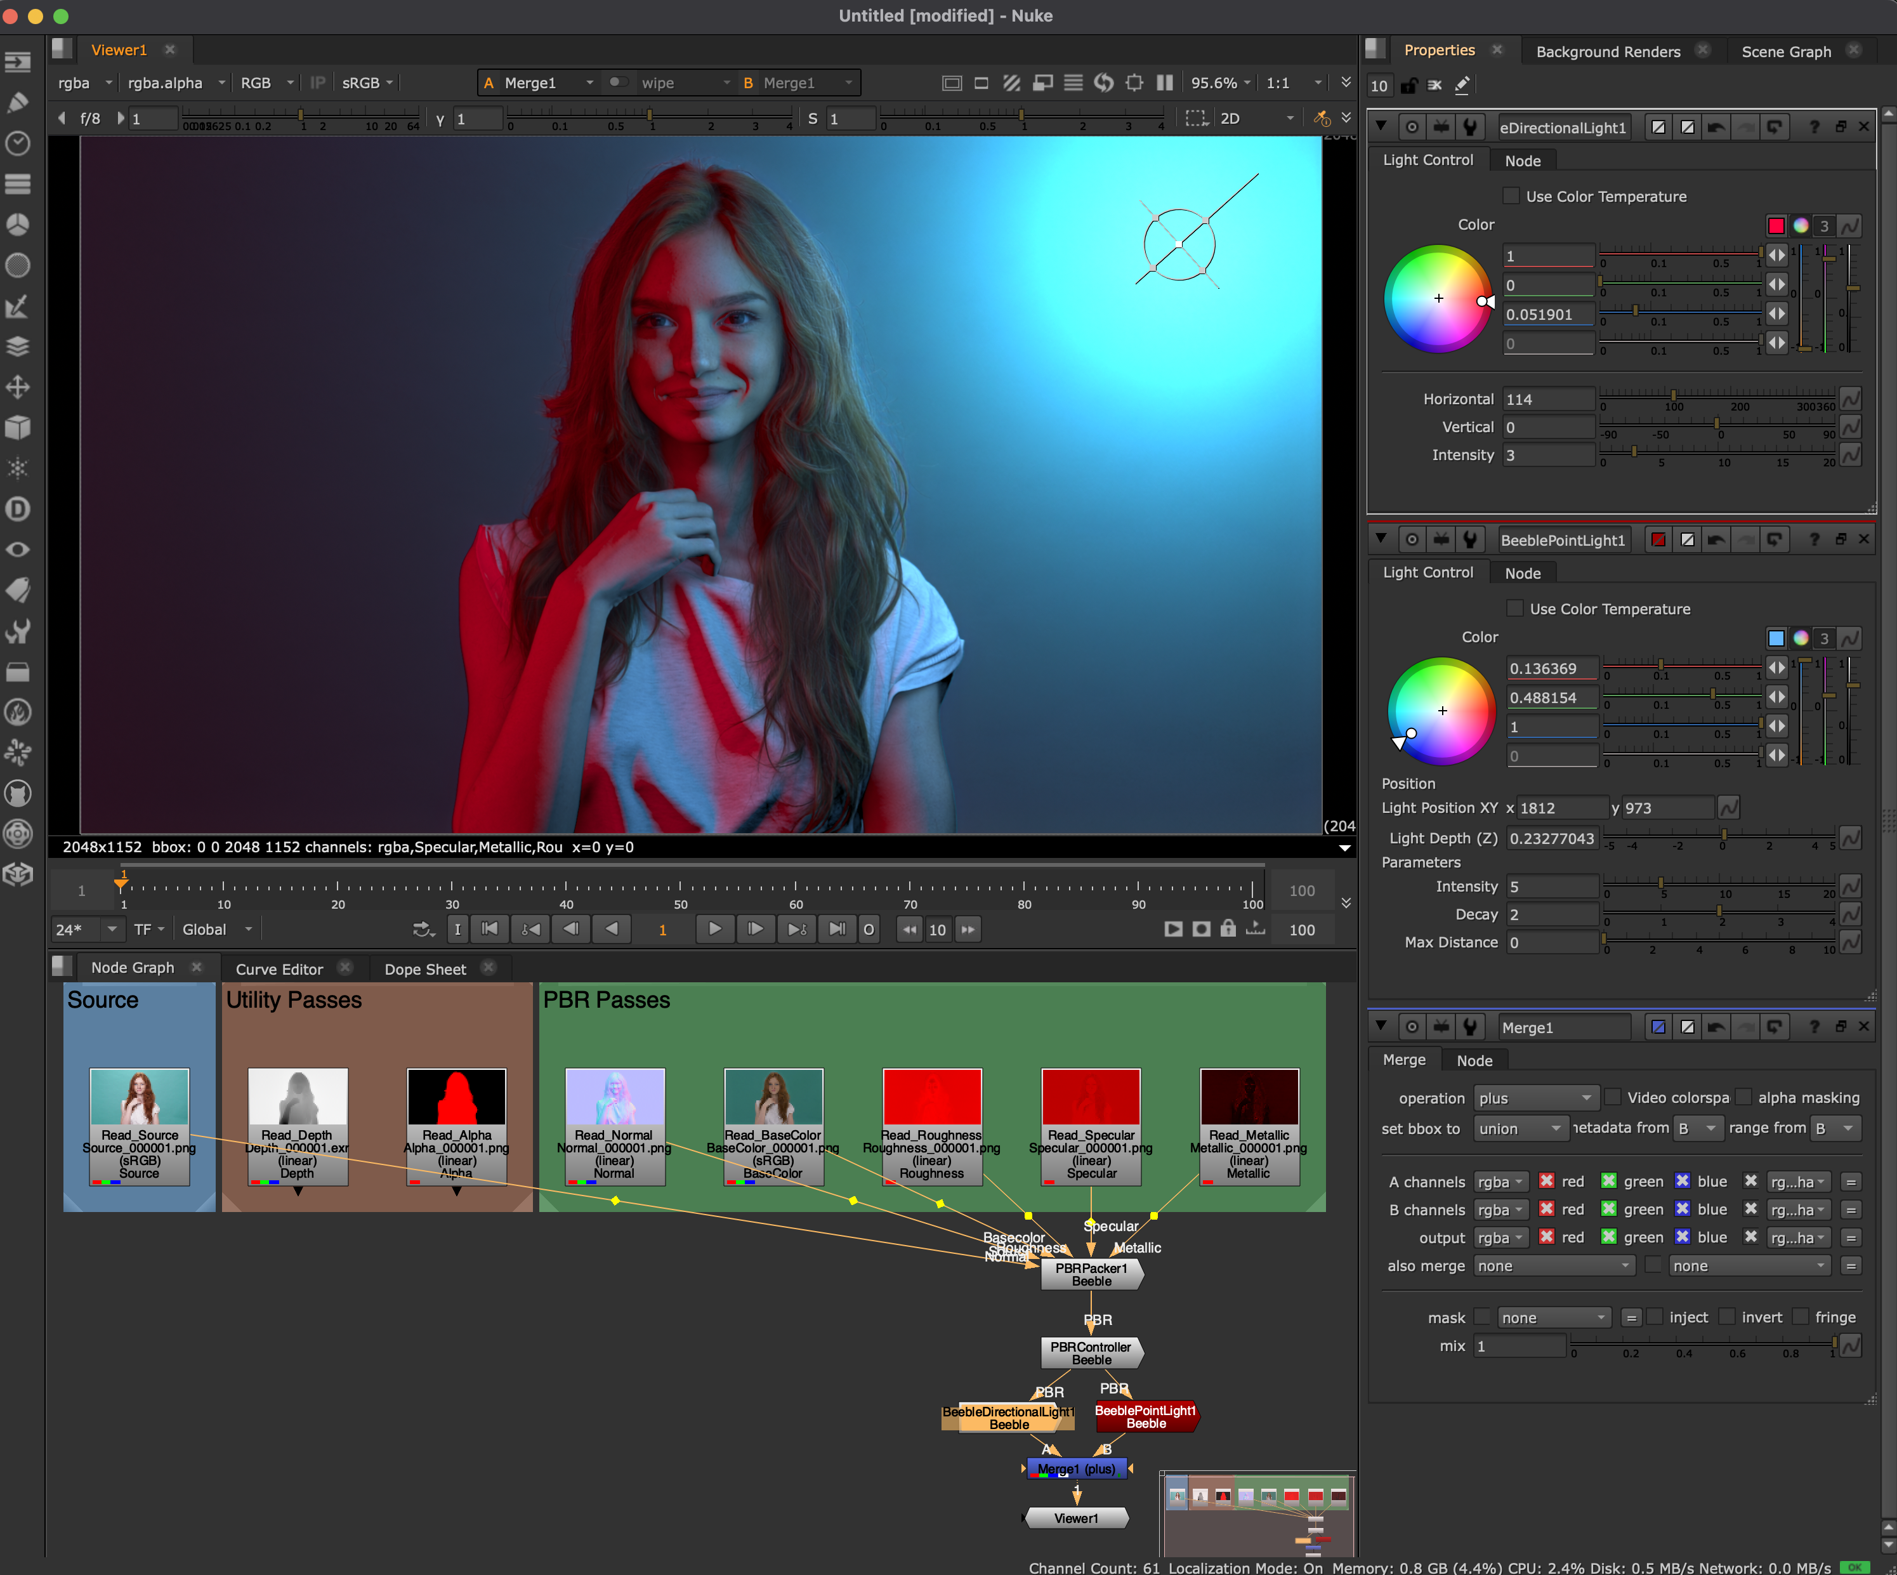Check the invert mask option

point(1726,1317)
